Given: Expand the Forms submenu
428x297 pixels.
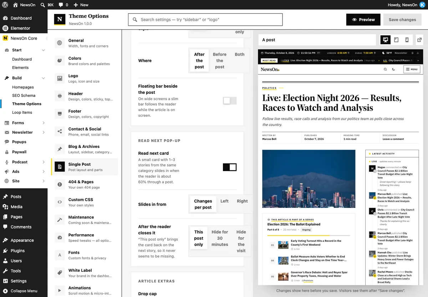Looking at the screenshot, I should pyautogui.click(x=44, y=123).
